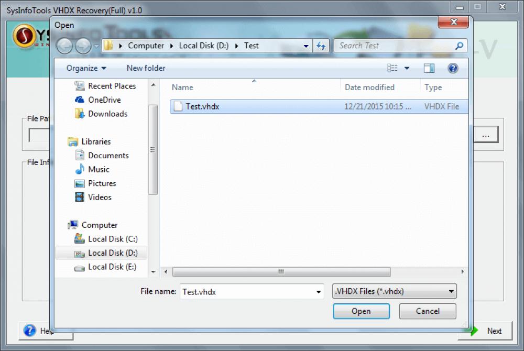Open dialog help with question mark icon
The width and height of the screenshot is (524, 351).
pos(453,68)
